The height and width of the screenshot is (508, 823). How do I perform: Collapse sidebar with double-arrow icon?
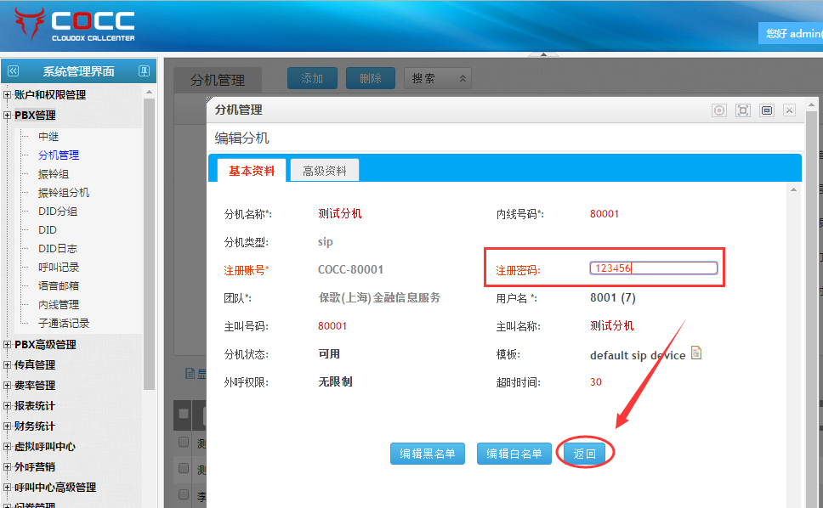(11, 71)
